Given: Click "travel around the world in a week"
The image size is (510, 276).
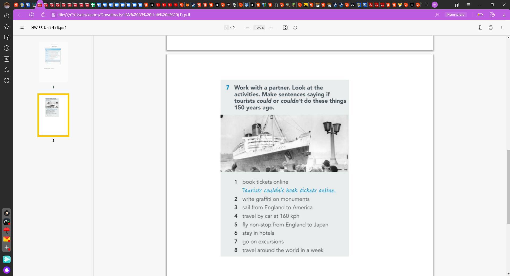Looking at the screenshot, I should pyautogui.click(x=283, y=250).
